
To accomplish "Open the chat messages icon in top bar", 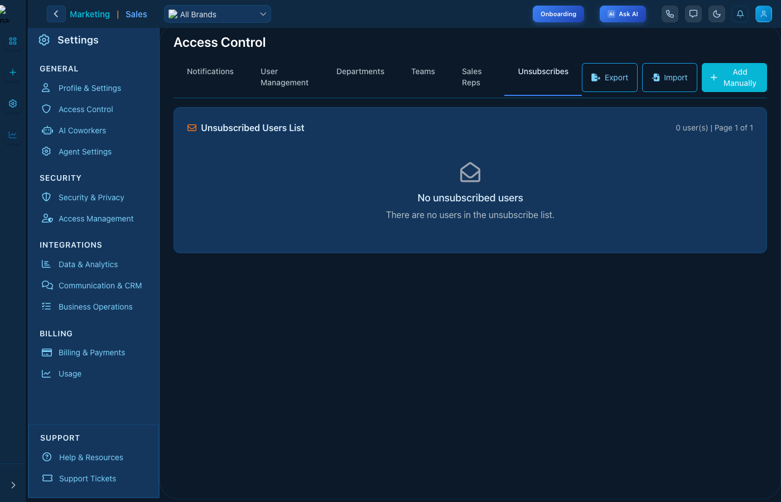I will point(693,14).
